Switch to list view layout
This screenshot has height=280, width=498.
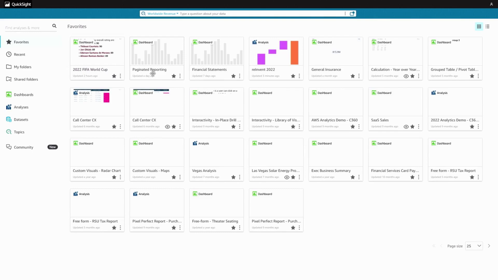487,26
